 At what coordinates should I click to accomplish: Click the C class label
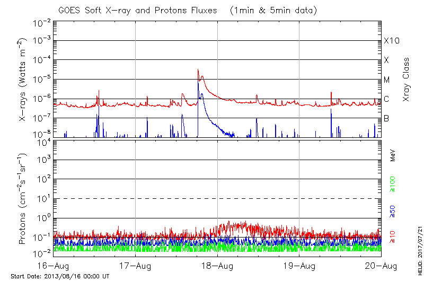[x=387, y=99]
